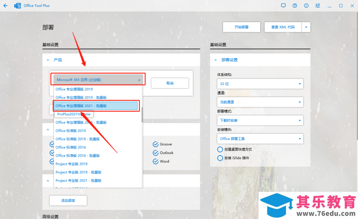The image size is (358, 219).
Task: Maximize the Office Tool Plus window
Action: [x=341, y=6]
